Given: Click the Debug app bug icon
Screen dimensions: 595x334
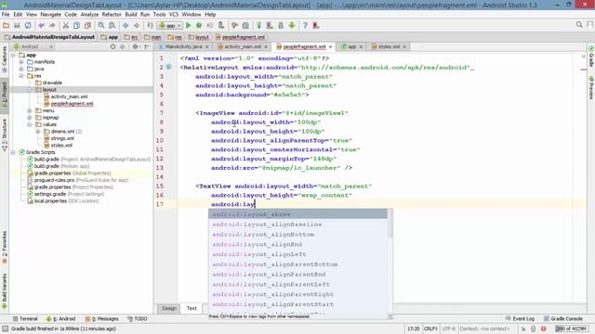Looking at the screenshot, I should click(x=199, y=25).
